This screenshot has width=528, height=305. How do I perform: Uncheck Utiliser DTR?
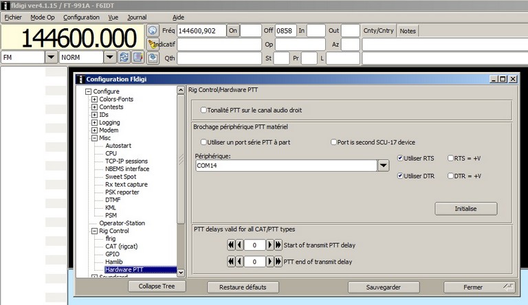click(x=400, y=176)
